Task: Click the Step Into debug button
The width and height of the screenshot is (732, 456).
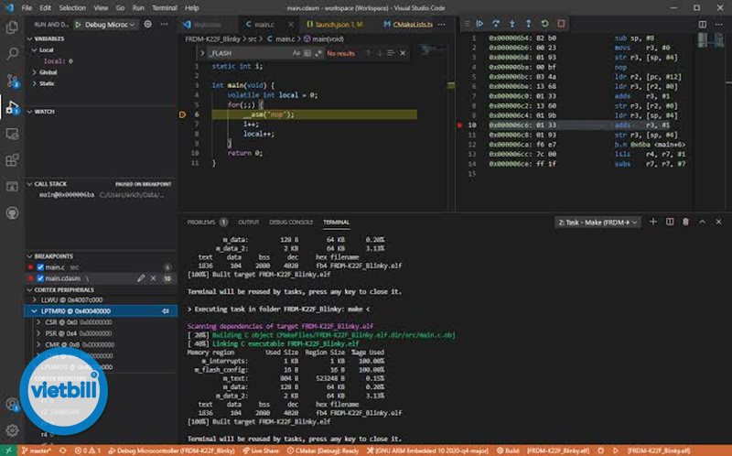Action: click(512, 24)
